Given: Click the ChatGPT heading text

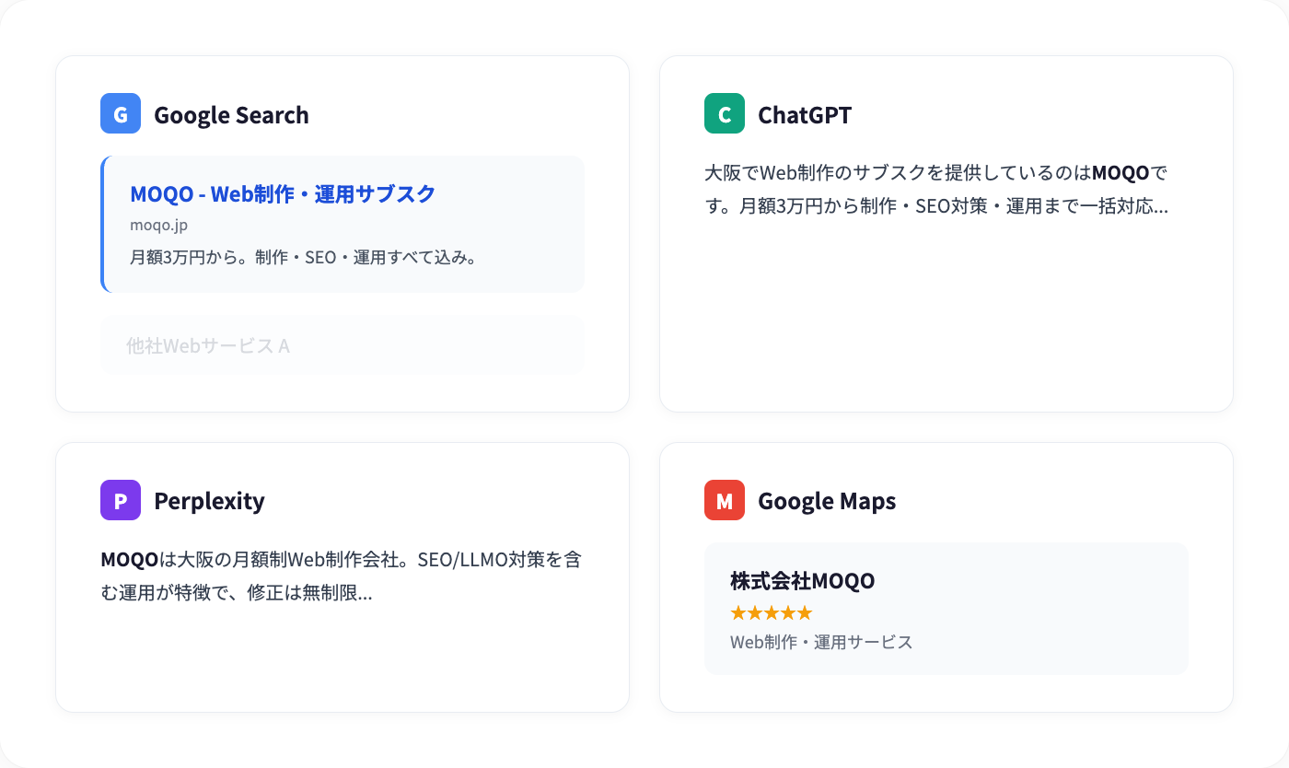Looking at the screenshot, I should (804, 115).
